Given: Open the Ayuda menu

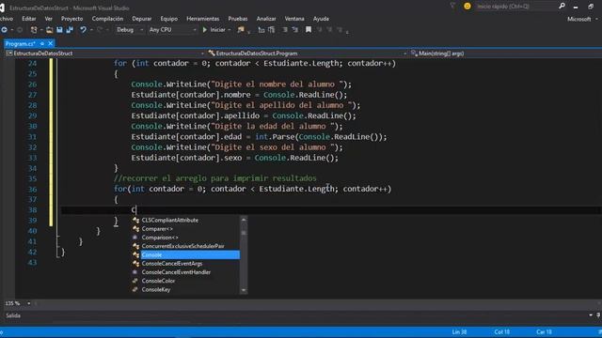Looking at the screenshot, I should (321, 19).
